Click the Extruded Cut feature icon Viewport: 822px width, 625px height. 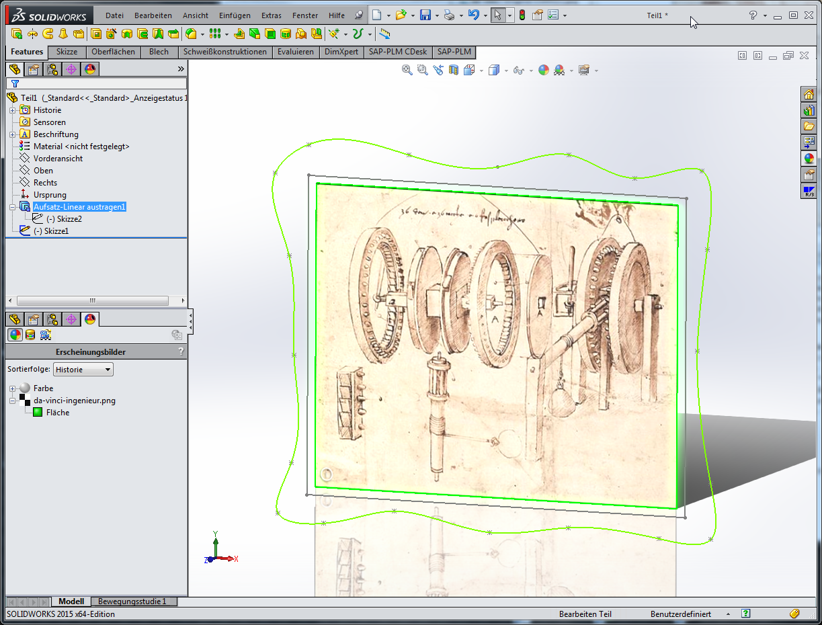coord(96,34)
